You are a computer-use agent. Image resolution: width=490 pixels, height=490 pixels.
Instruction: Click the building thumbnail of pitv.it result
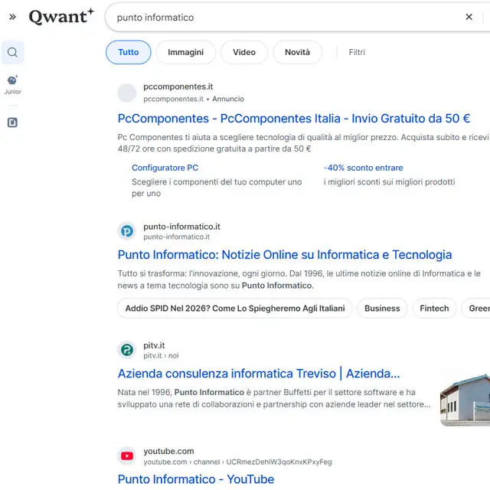(465, 400)
